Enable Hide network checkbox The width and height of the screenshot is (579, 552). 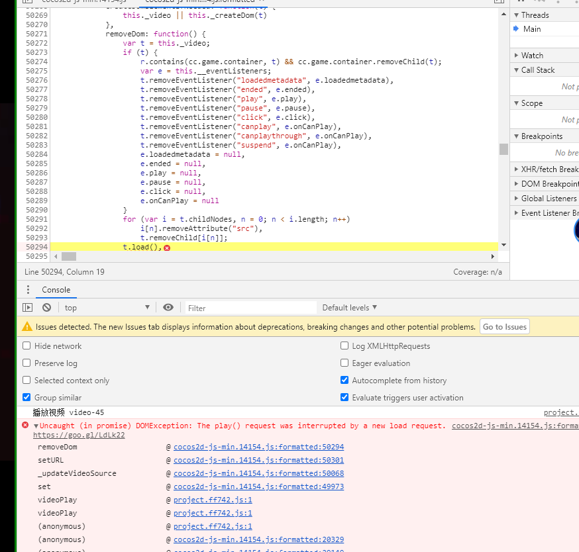click(26, 345)
